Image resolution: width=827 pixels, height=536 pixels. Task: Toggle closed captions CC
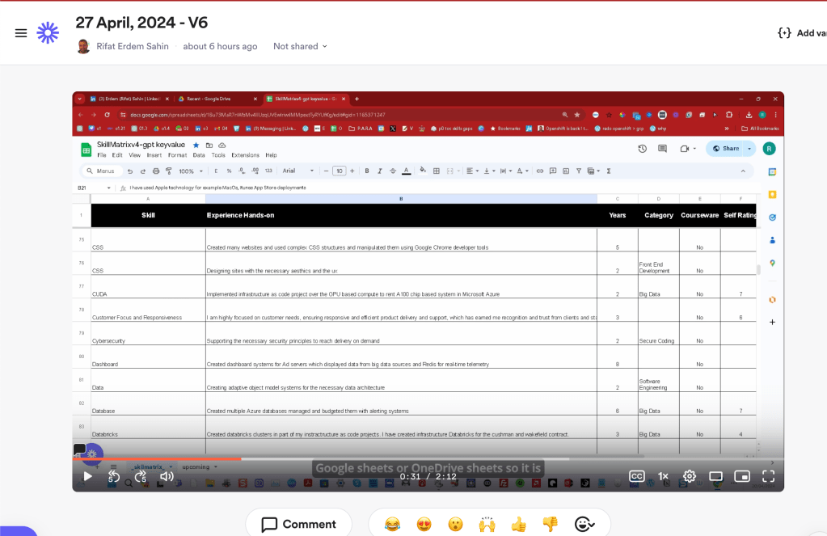pyautogui.click(x=636, y=476)
